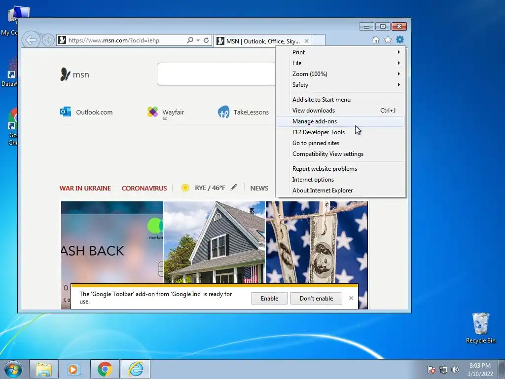Click the RYE / 46°F weather link
The width and height of the screenshot is (505, 379).
click(210, 188)
